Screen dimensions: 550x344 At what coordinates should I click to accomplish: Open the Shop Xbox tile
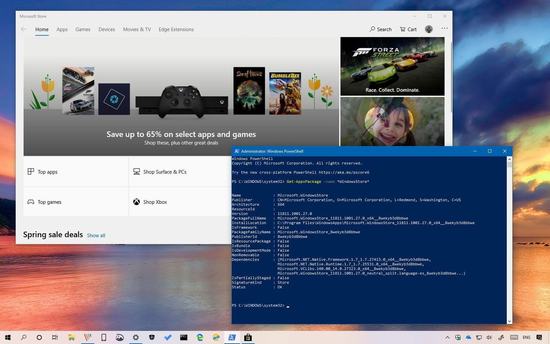(x=180, y=202)
